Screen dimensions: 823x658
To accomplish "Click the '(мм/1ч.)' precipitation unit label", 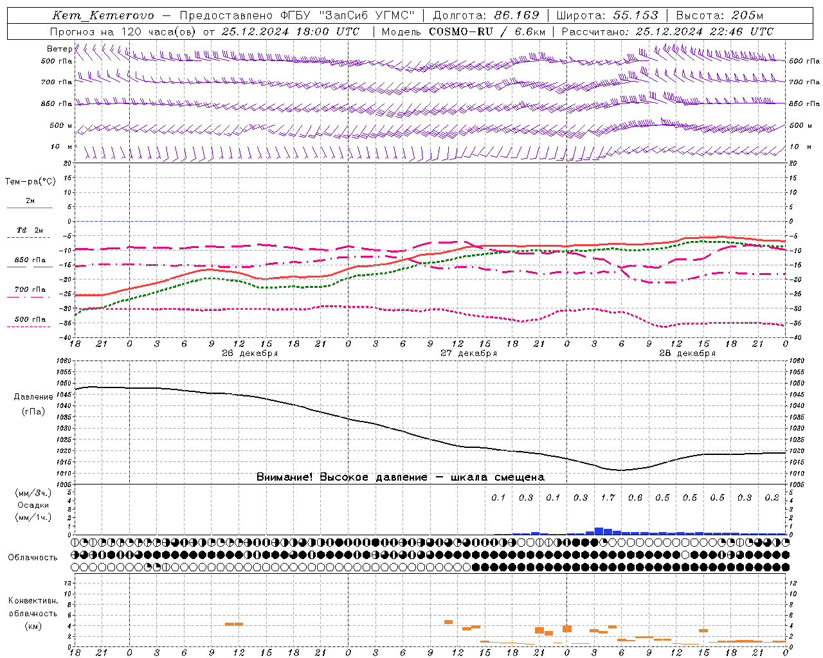I will 33,517.
